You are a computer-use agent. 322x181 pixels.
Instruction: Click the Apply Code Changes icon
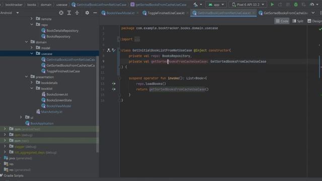point(288,5)
